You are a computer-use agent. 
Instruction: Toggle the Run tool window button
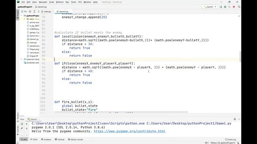[24, 140]
